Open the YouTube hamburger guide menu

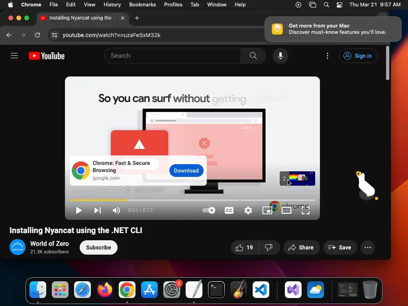[x=14, y=56]
